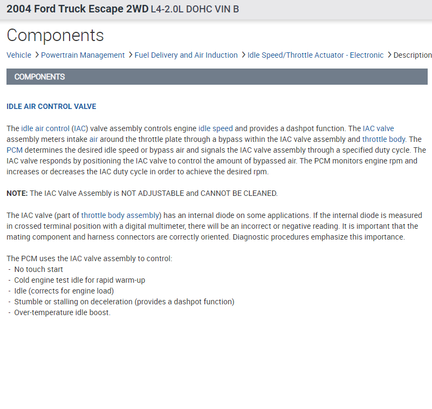The image size is (432, 409).
Task: Click chevron after Fuel Delivery and Air Induction
Action: pos(243,55)
